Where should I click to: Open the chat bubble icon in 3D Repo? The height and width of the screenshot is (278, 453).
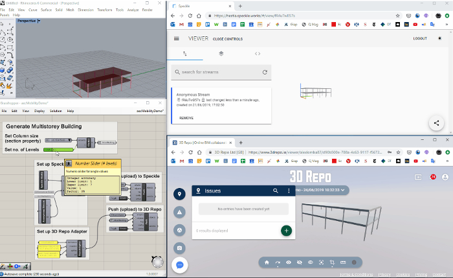179,265
